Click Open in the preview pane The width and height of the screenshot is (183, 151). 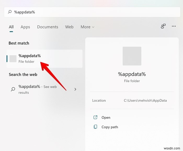tap(106, 117)
